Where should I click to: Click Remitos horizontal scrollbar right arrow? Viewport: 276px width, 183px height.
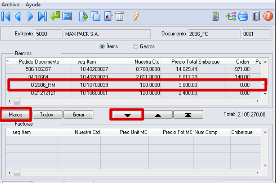pos(258,101)
